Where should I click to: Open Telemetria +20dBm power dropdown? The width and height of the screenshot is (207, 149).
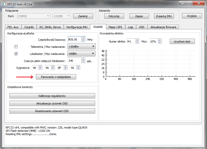click(x=81, y=47)
